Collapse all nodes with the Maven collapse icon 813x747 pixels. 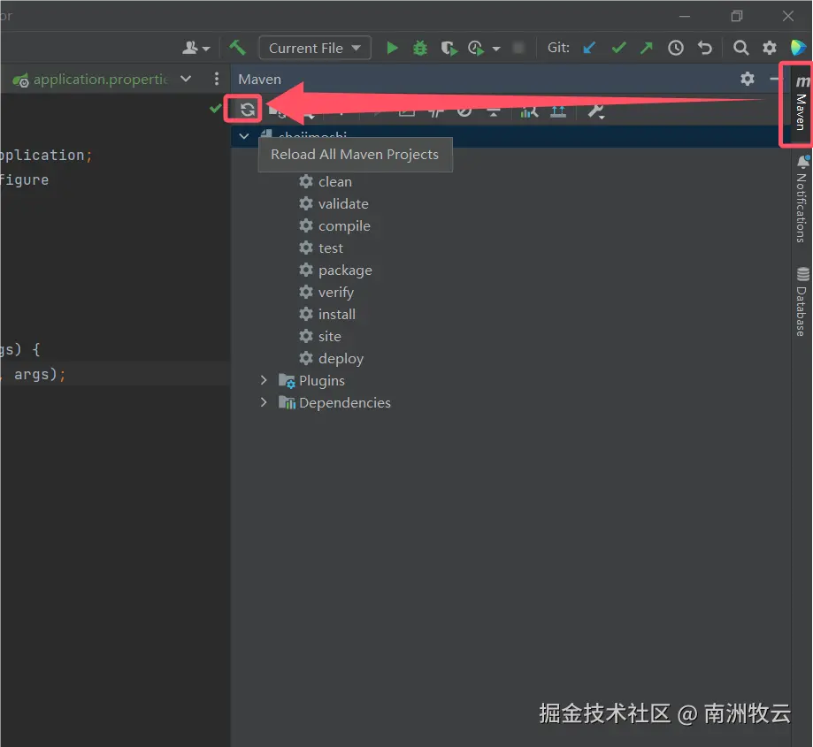pyautogui.click(x=493, y=110)
